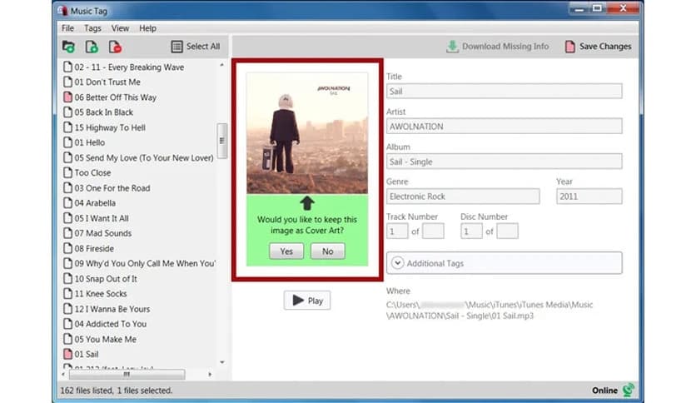Click the Online status globe icon
The width and height of the screenshot is (696, 403).
628,391
